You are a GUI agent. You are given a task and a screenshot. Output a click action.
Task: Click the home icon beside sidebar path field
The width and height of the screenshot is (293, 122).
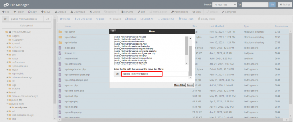coord(5,19)
